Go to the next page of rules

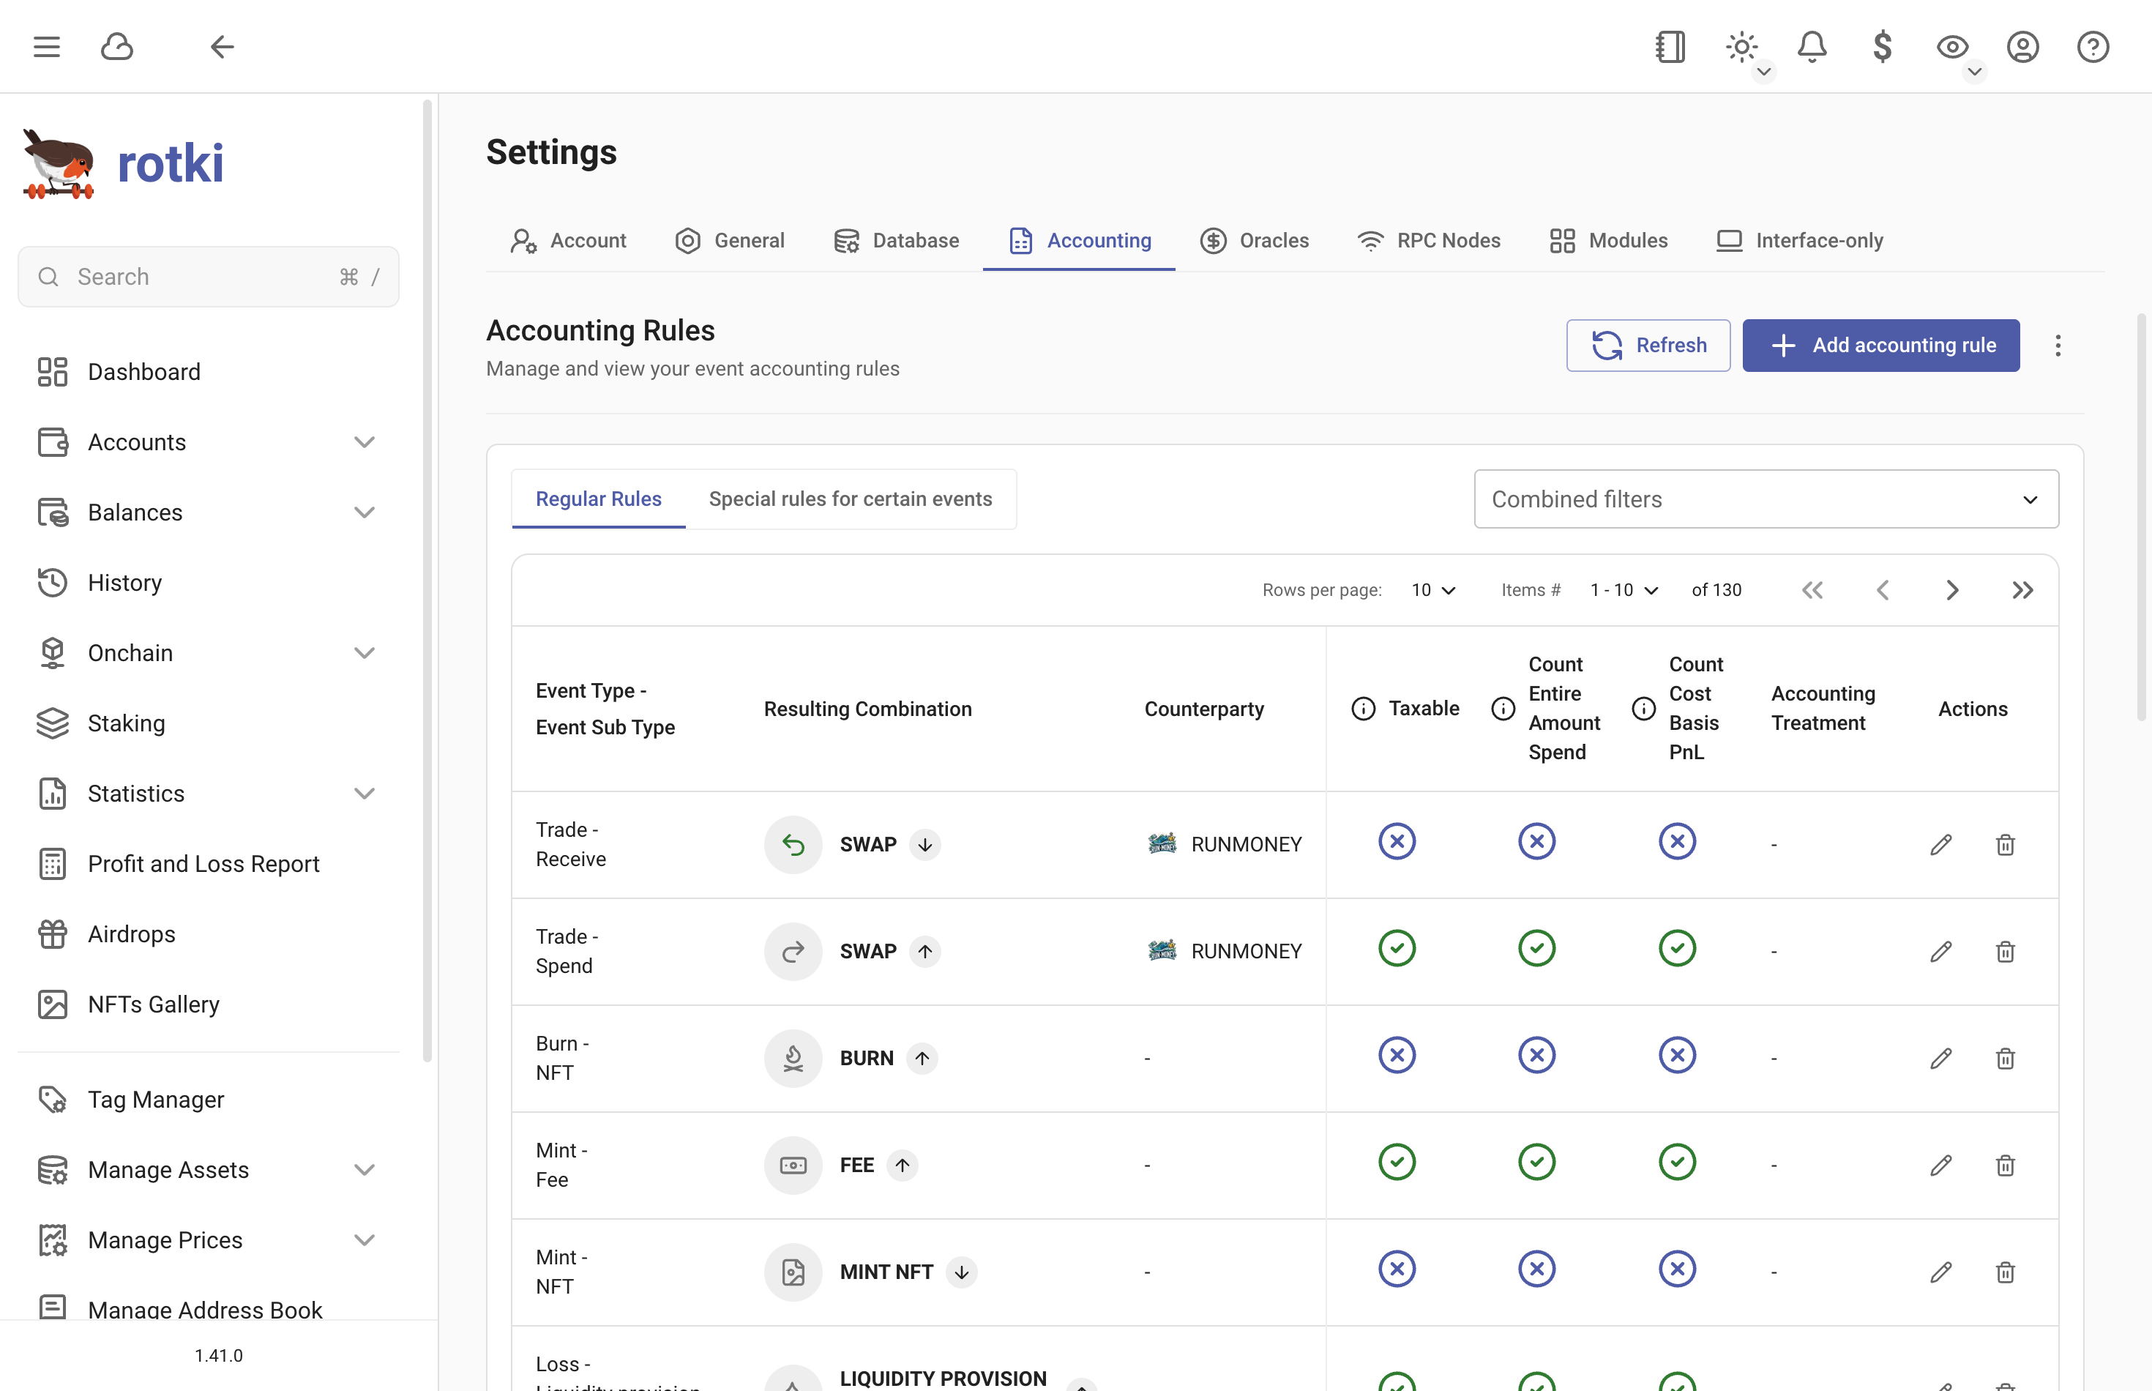pyautogui.click(x=1952, y=590)
